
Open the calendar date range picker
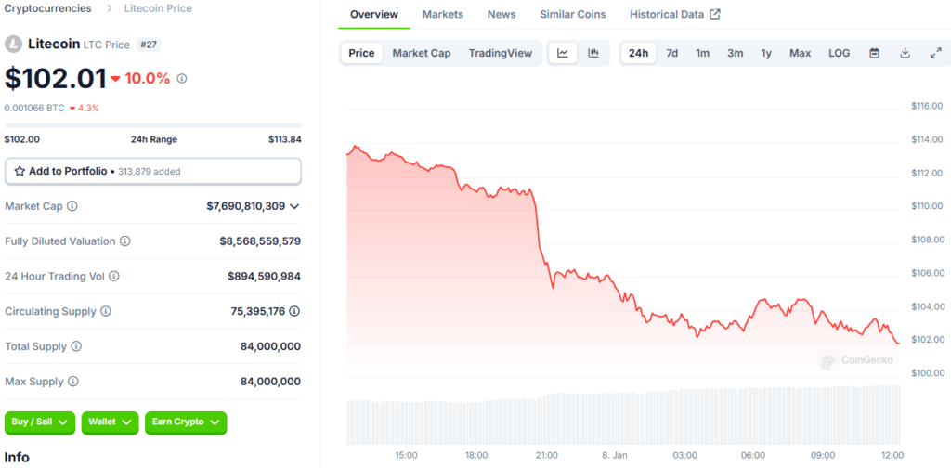coord(875,53)
